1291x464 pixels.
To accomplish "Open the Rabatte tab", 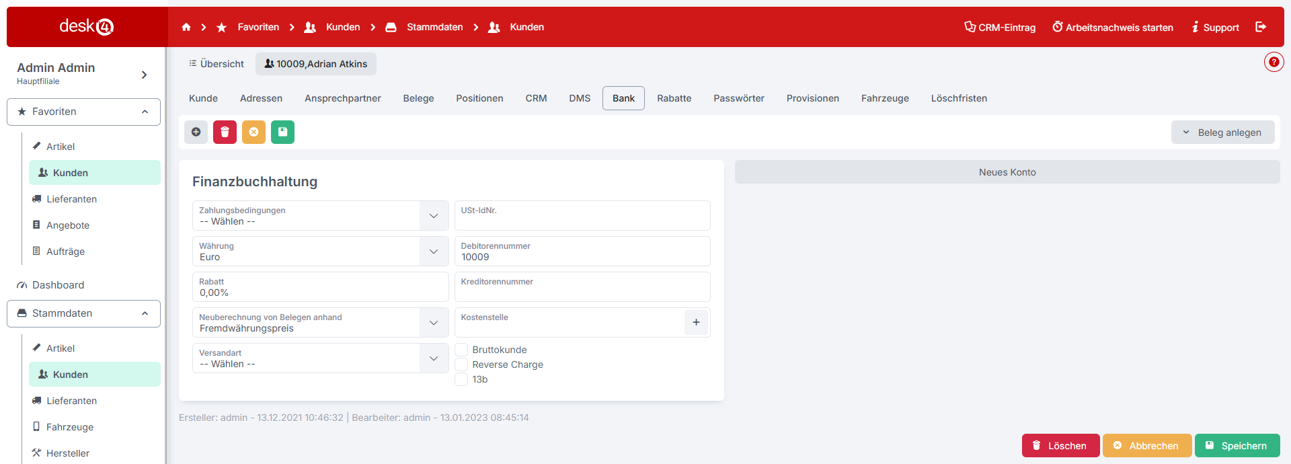I will pyautogui.click(x=674, y=98).
